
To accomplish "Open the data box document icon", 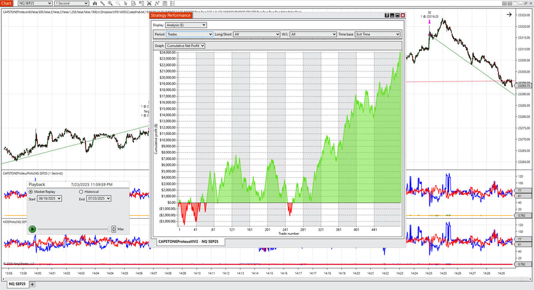I will [x=133, y=4].
